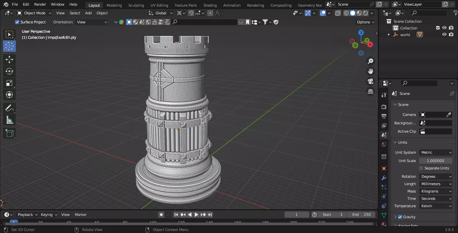This screenshot has height=233, width=458.
Task: Open the Object Data mesh tab
Action: pyautogui.click(x=384, y=215)
